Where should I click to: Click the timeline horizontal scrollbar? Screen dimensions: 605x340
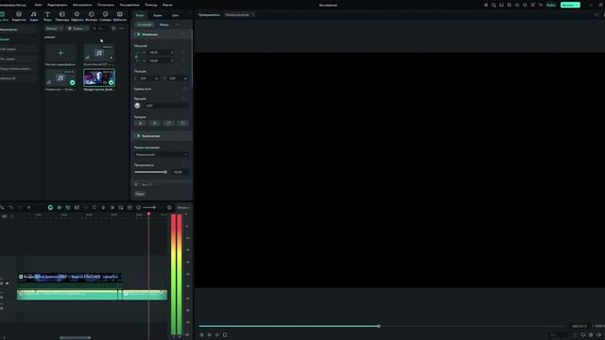coord(76,338)
